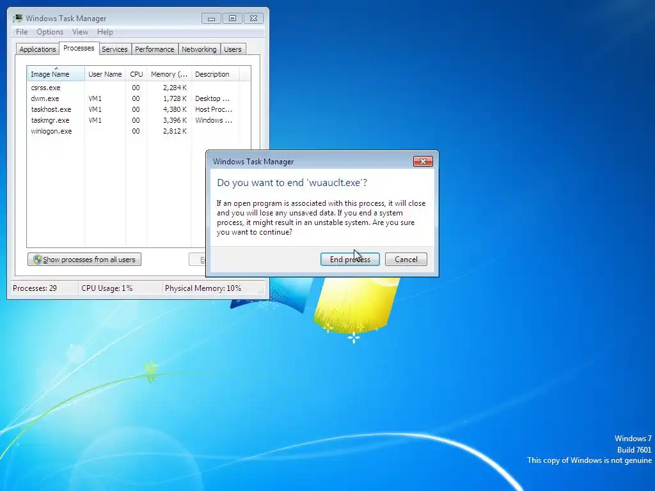The image size is (655, 491).
Task: Minimize the Windows Task Manager window
Action: [211, 19]
